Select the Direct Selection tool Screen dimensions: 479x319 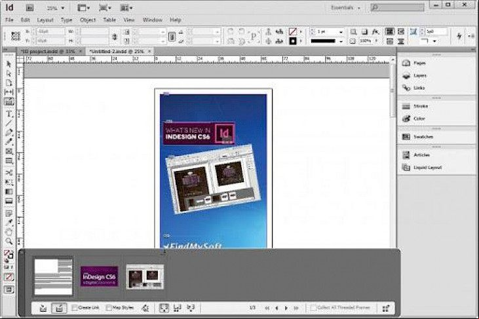pyautogui.click(x=9, y=73)
